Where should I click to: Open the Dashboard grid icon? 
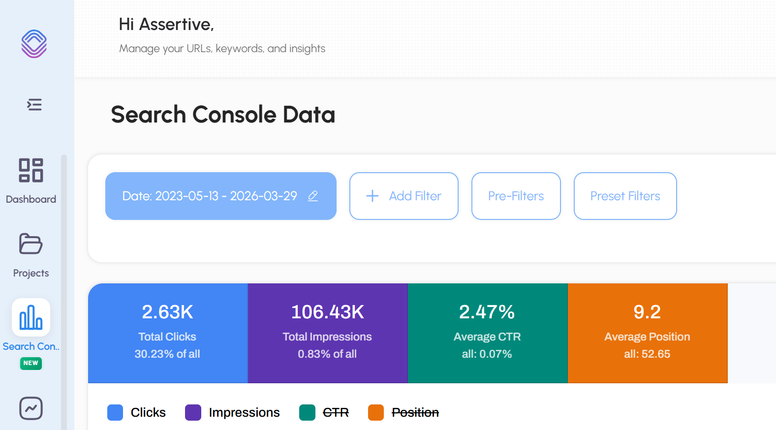pyautogui.click(x=31, y=170)
